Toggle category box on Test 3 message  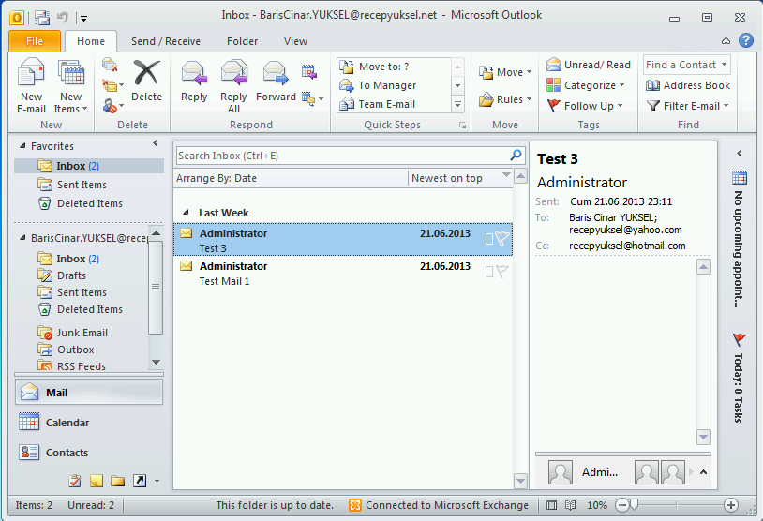pos(489,238)
